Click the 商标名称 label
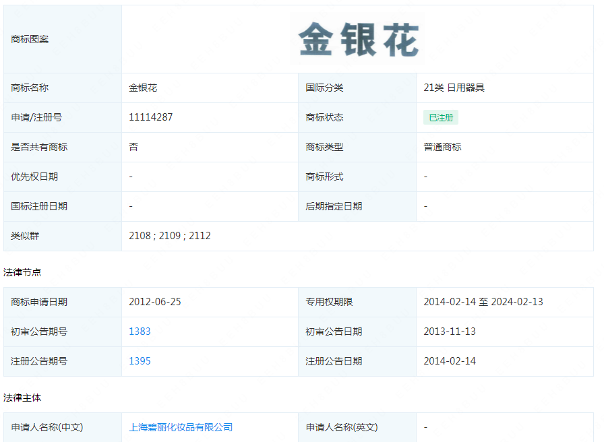 pyautogui.click(x=30, y=88)
